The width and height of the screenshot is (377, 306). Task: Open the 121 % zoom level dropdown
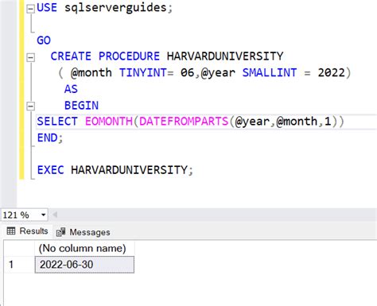tap(43, 215)
